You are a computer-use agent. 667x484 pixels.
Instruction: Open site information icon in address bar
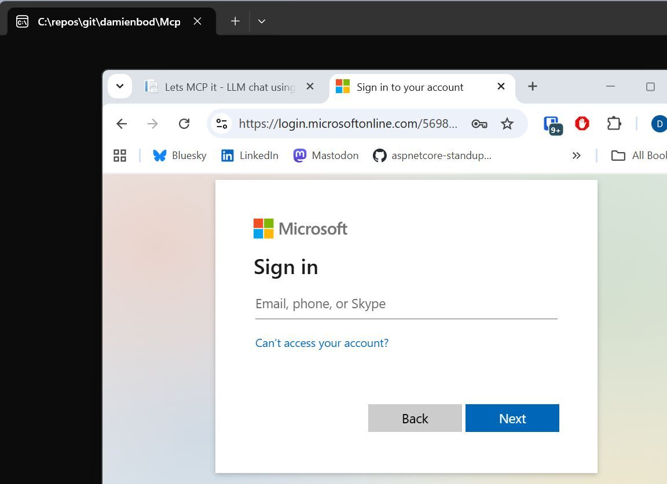point(222,124)
